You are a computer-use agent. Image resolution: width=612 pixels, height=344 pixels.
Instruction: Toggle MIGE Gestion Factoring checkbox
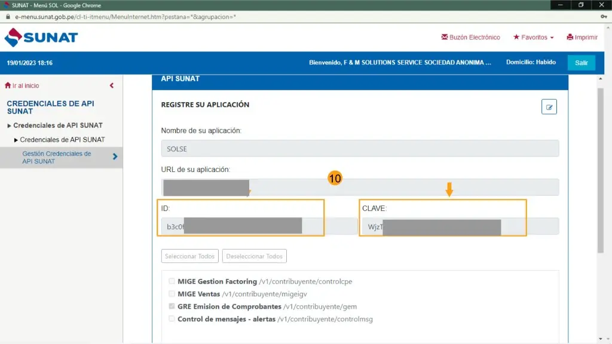tap(172, 281)
